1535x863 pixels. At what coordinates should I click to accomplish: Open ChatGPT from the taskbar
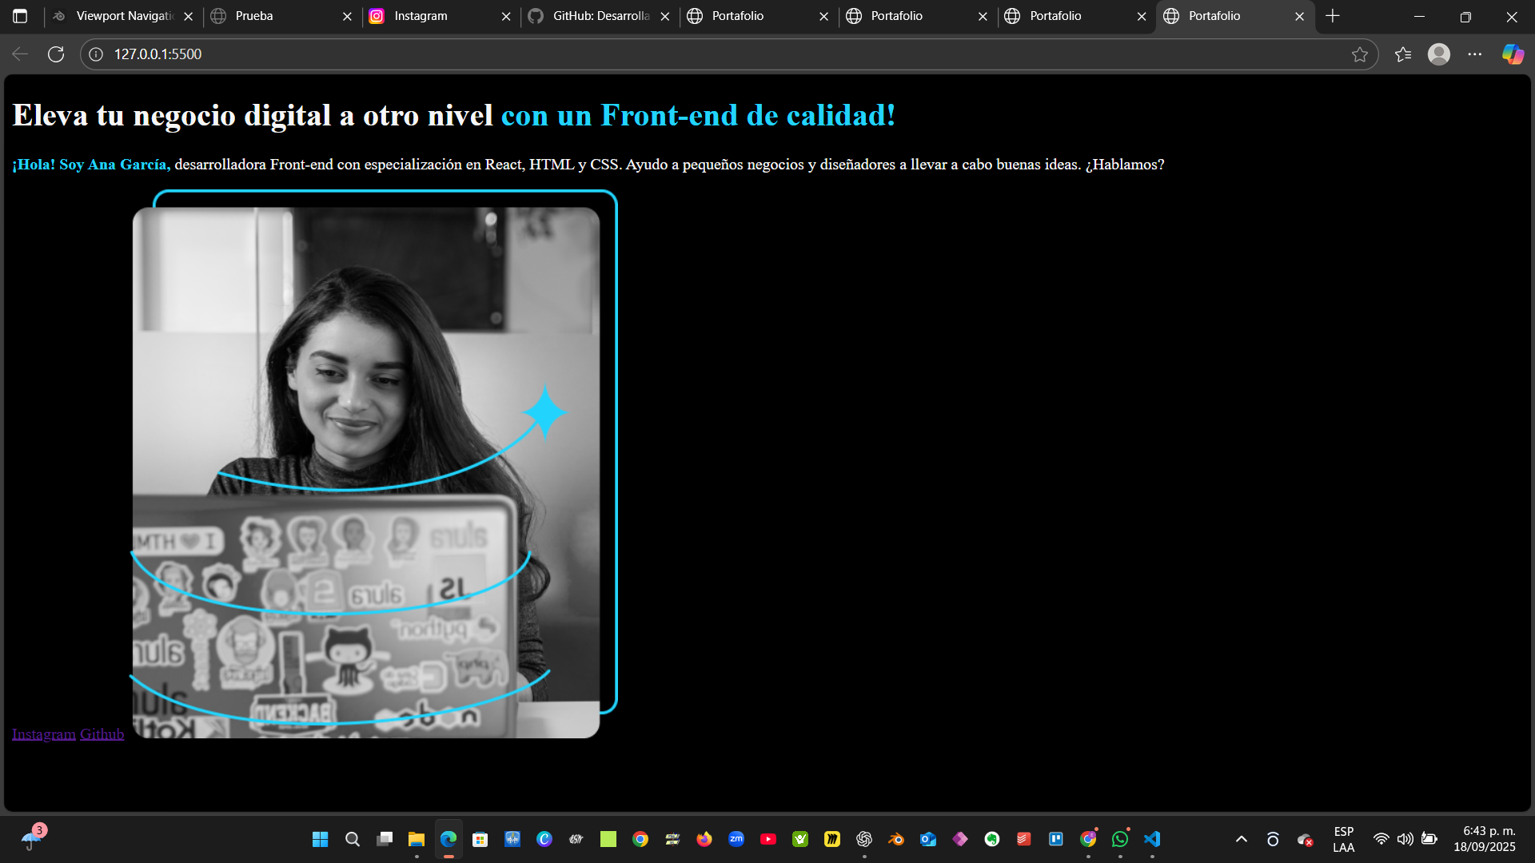(864, 839)
